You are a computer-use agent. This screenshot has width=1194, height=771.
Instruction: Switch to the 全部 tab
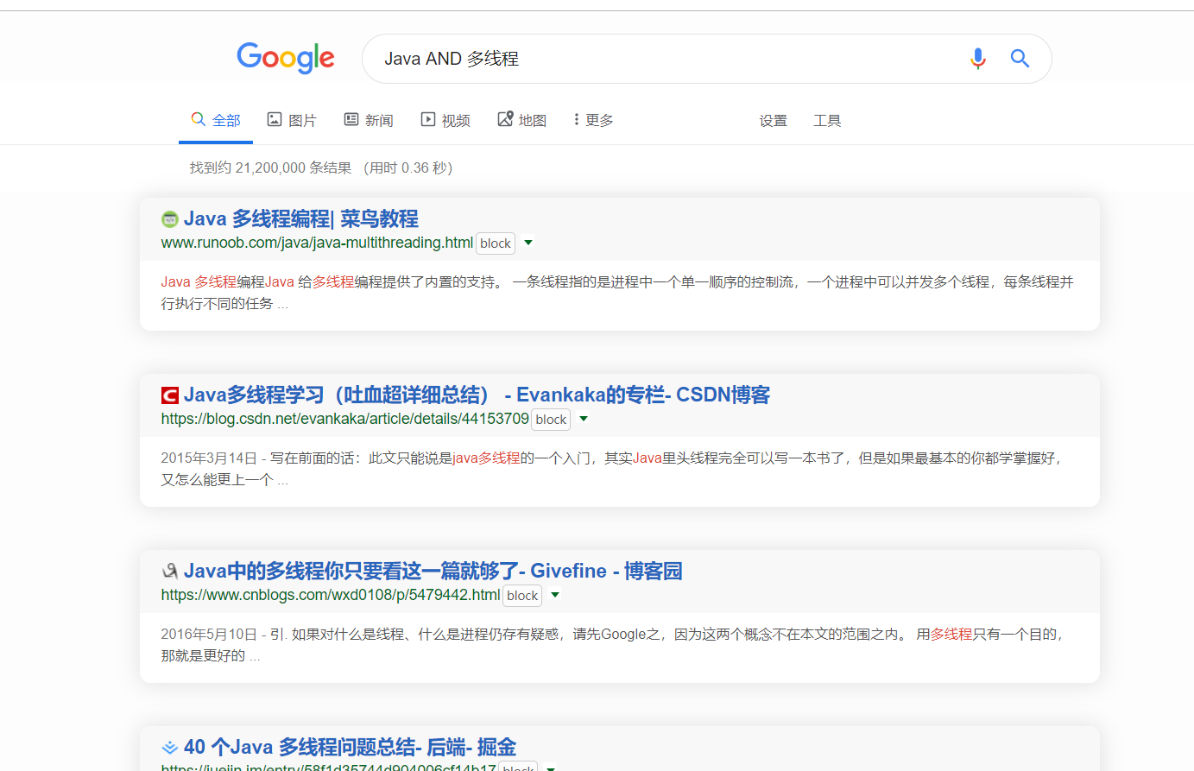(x=216, y=120)
